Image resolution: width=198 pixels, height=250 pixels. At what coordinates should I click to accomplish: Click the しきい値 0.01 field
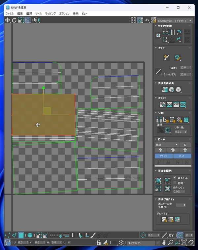[x=181, y=132]
